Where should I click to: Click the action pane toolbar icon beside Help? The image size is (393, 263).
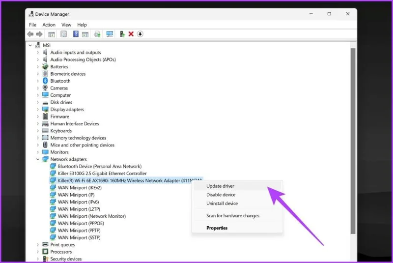pos(85,34)
